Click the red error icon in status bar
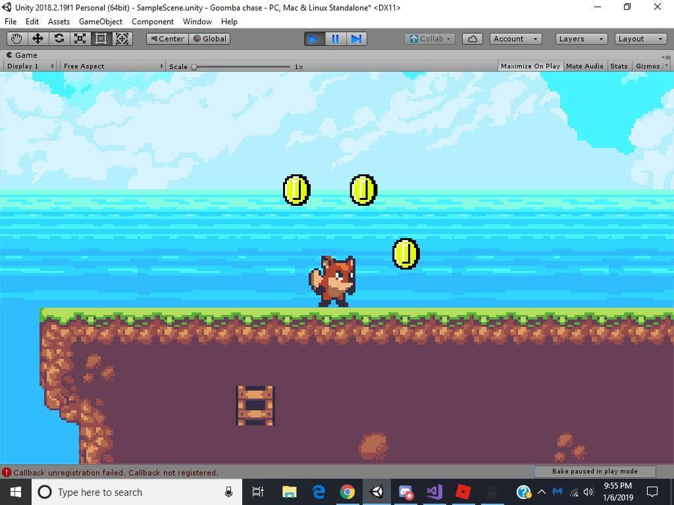The height and width of the screenshot is (505, 674). 7,472
